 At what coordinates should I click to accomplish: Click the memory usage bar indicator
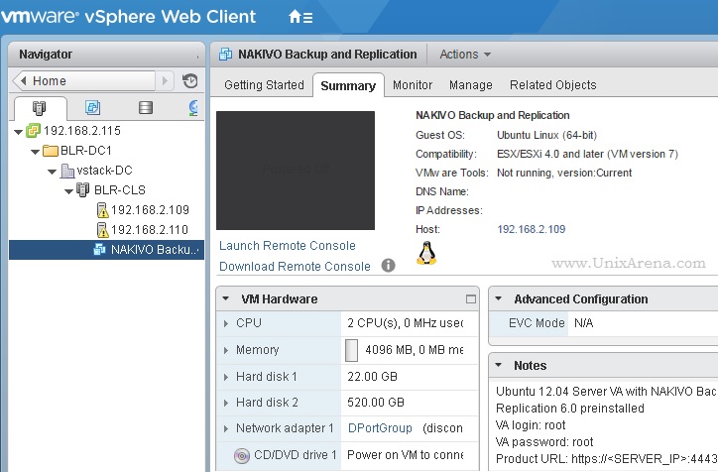coord(351,350)
